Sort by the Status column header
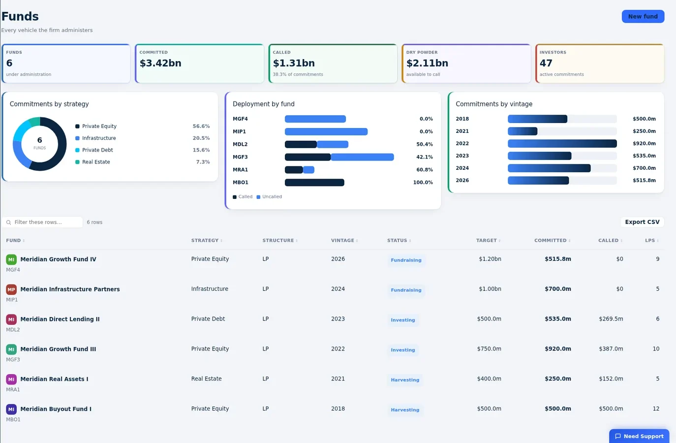676x443 pixels. click(x=399, y=241)
